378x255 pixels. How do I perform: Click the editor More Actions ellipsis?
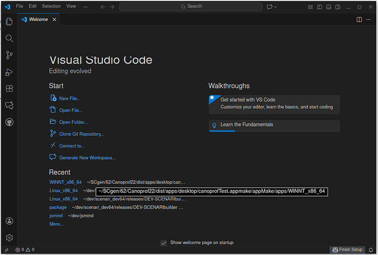pyautogui.click(x=369, y=19)
